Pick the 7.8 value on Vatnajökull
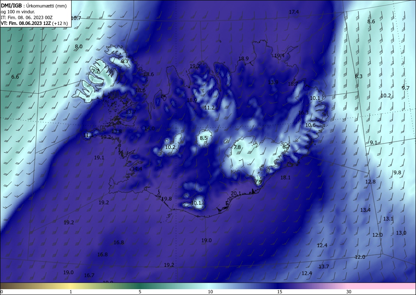The height and width of the screenshot is (295, 416). pos(237,147)
